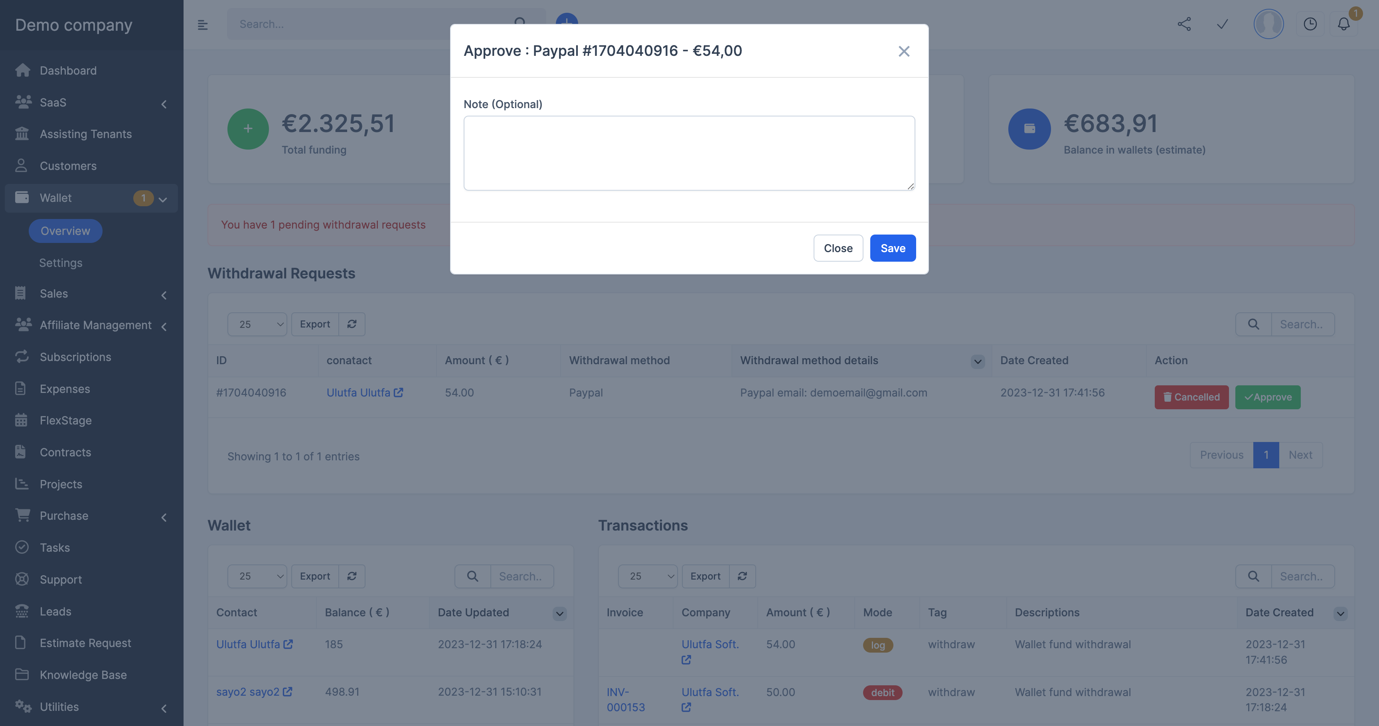Select the Expenses icon in the sidebar

tap(22, 389)
